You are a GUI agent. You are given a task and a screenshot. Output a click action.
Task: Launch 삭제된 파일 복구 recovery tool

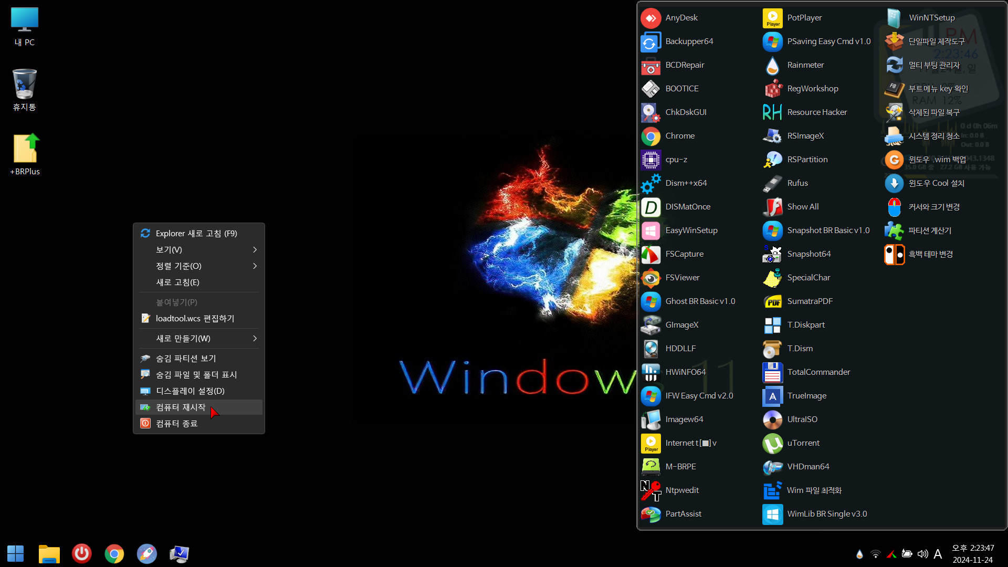(922, 112)
